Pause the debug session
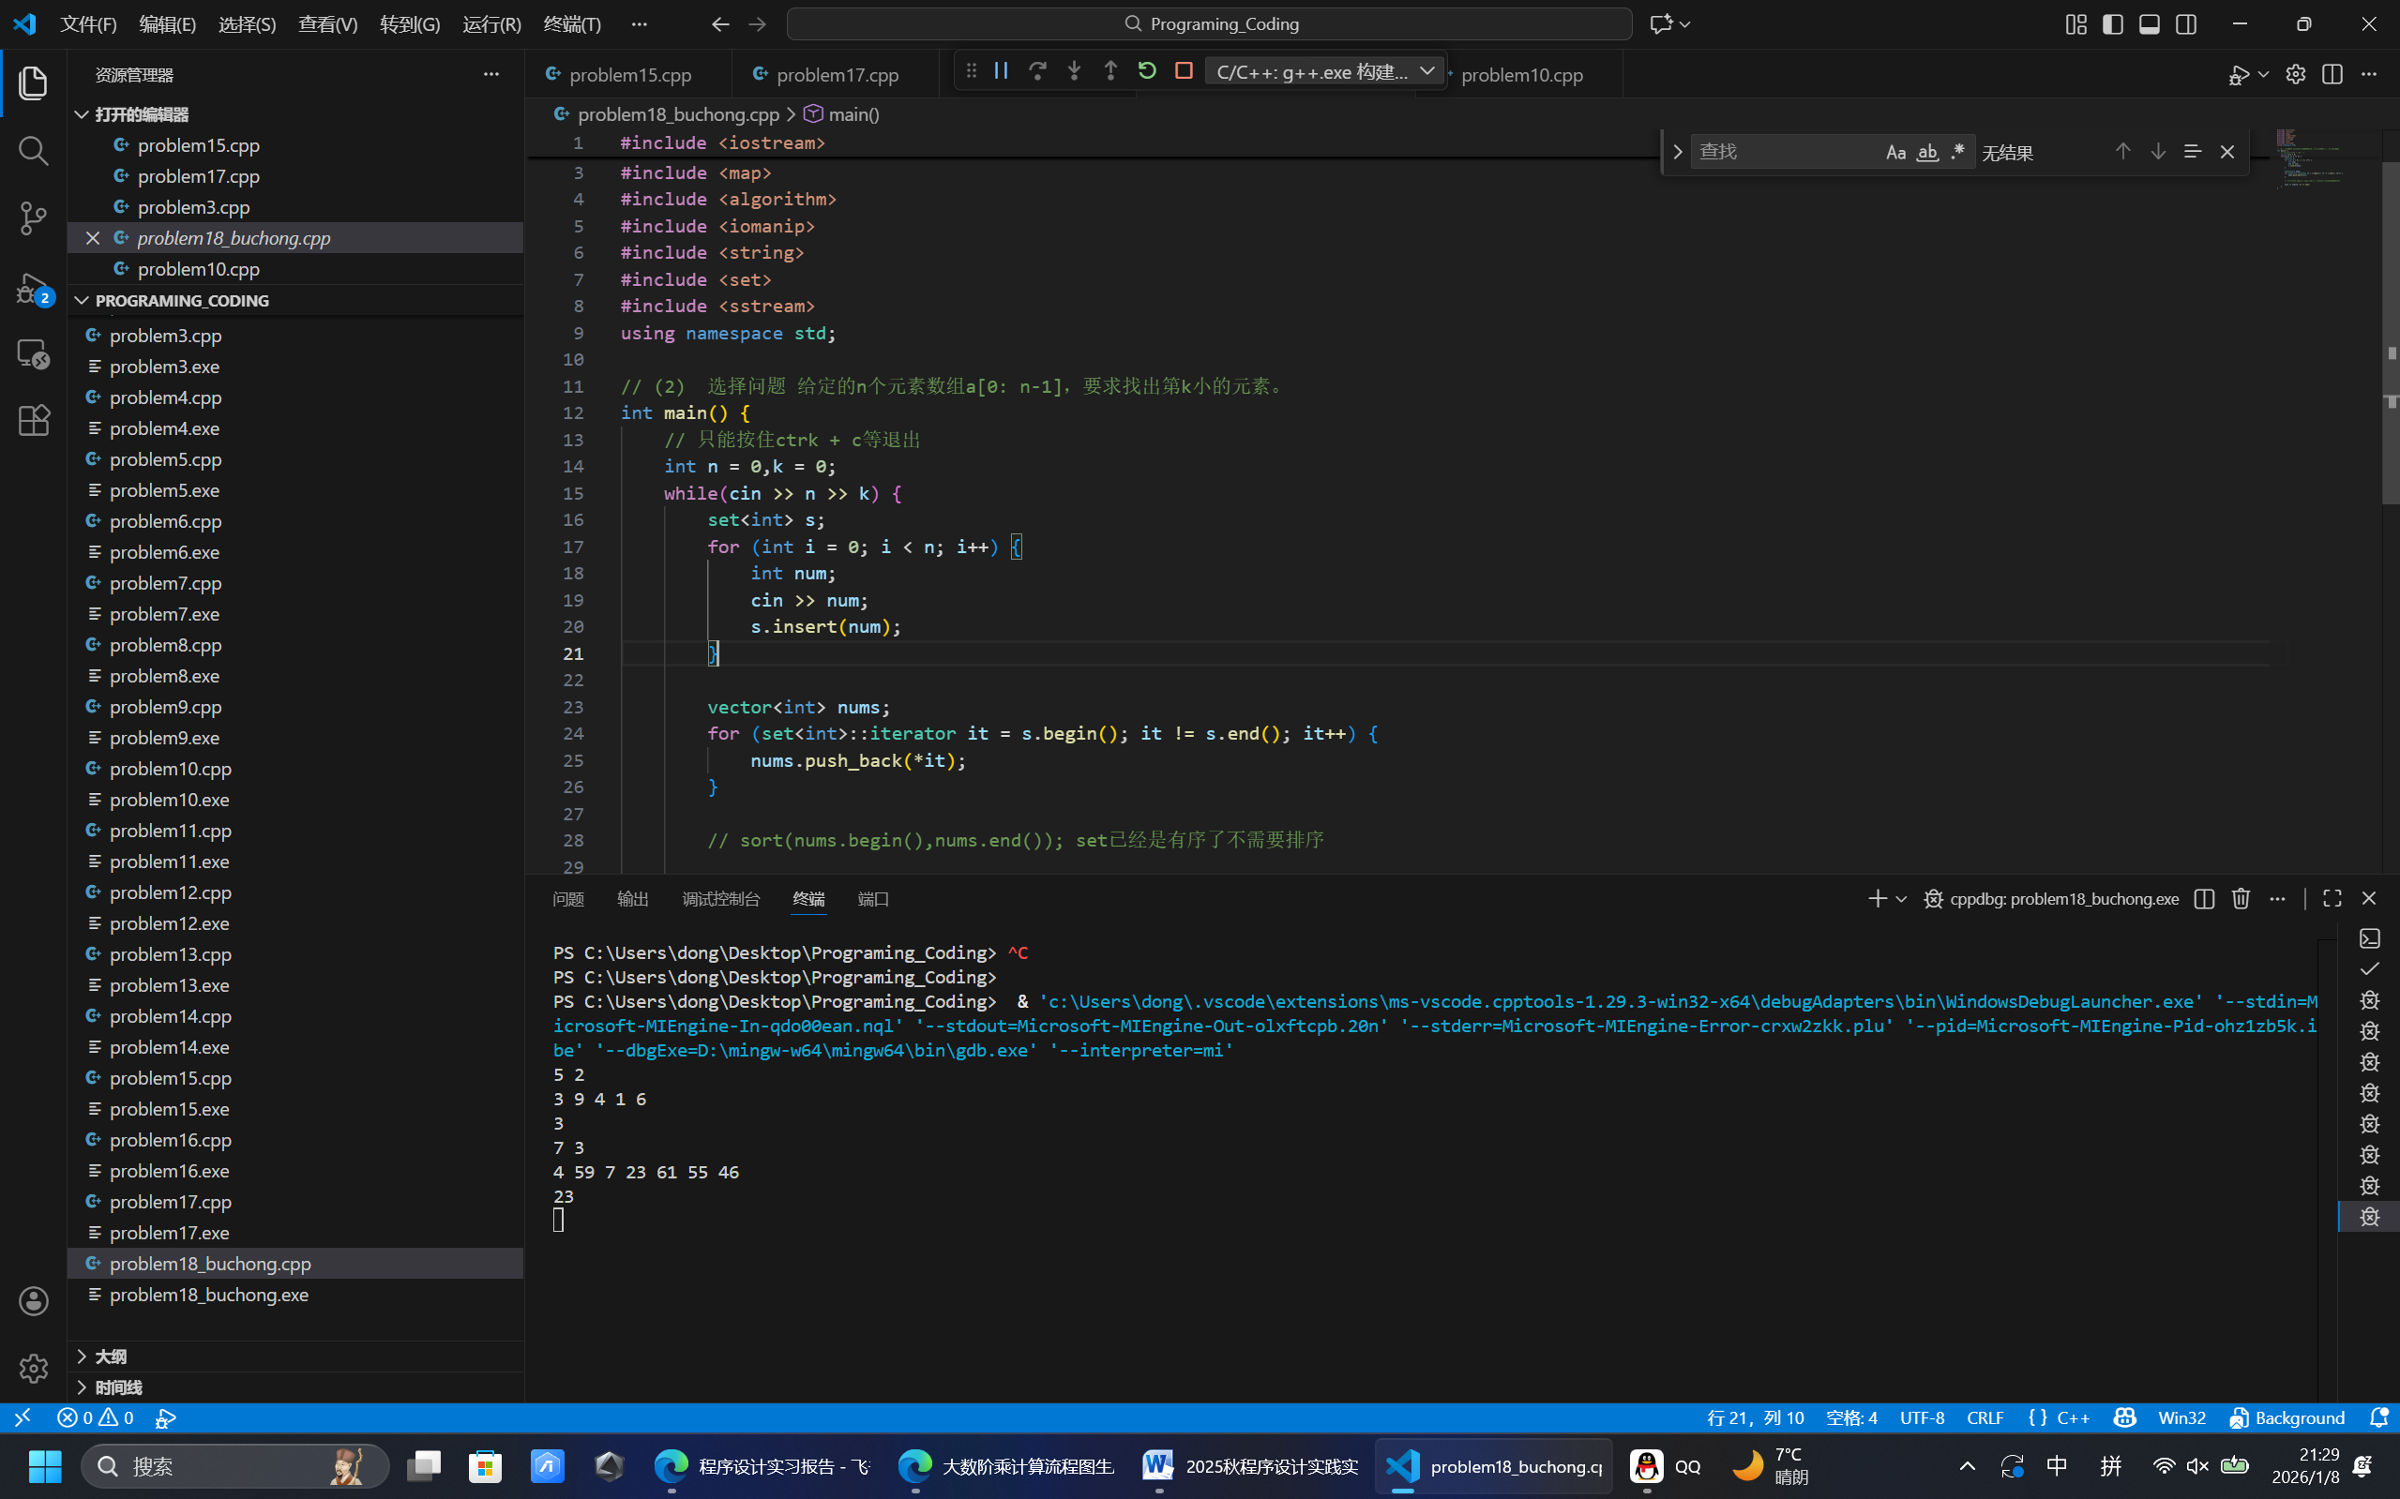2400x1499 pixels. pyautogui.click(x=1001, y=71)
